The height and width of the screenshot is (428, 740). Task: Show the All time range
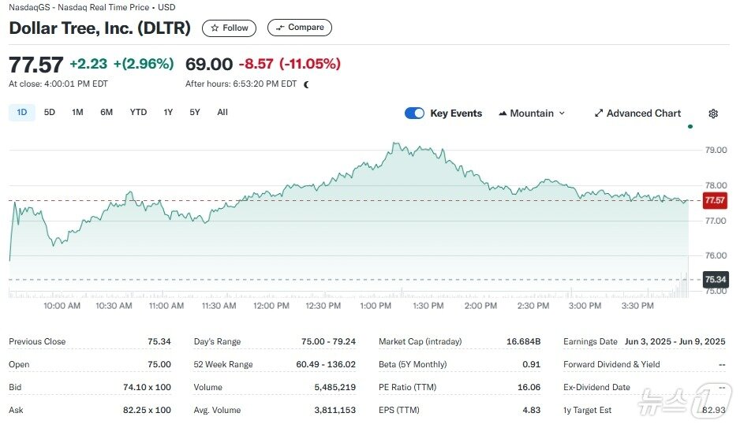tap(222, 113)
